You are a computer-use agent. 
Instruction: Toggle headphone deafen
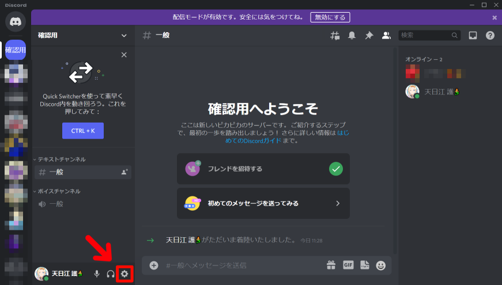pos(111,274)
